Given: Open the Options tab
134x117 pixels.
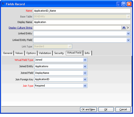Looking at the screenshot, I should [x=31, y=53].
